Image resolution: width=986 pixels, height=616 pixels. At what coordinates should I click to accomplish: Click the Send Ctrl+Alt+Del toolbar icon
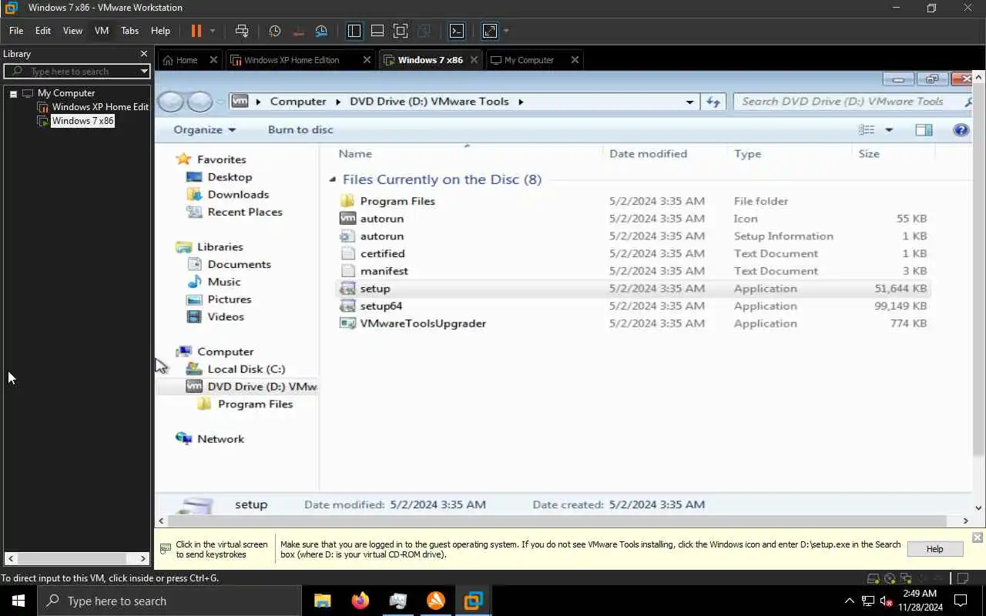(x=242, y=31)
